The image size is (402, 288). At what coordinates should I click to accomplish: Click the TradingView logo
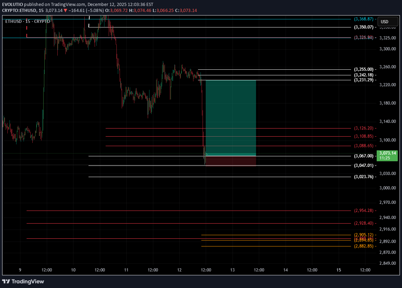23,281
